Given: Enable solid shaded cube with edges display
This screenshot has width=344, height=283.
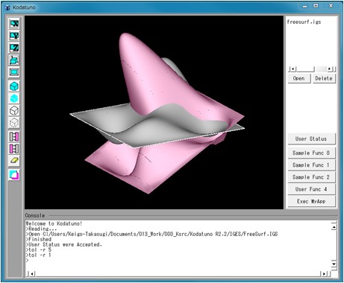Looking at the screenshot, I should [x=14, y=86].
